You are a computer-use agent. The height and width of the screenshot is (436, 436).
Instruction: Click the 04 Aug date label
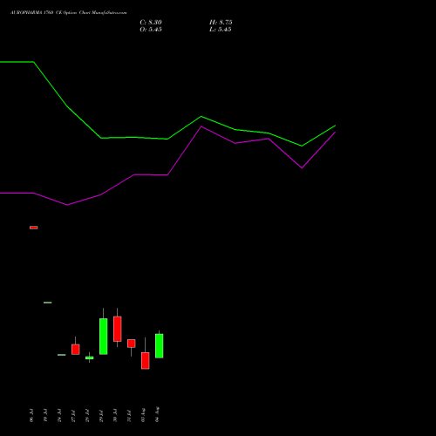(x=157, y=414)
